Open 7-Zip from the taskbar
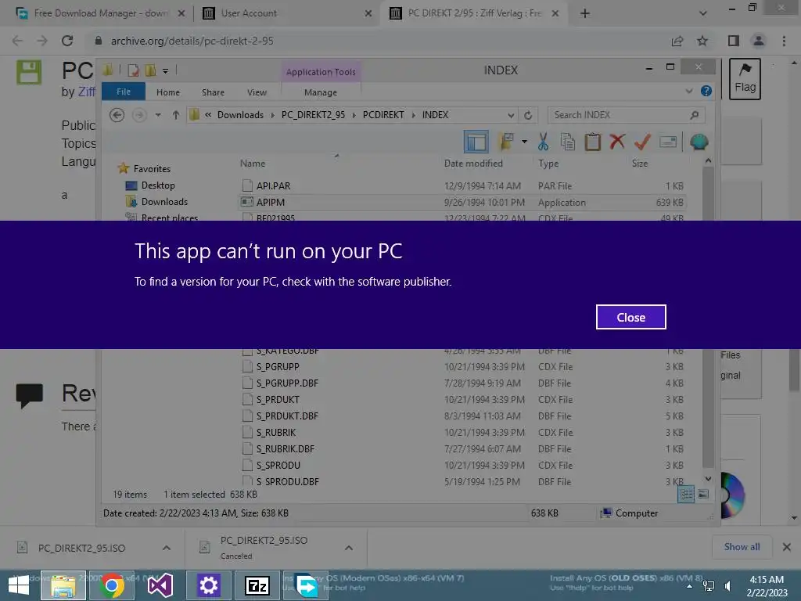Viewport: 801px width, 601px height. (257, 585)
